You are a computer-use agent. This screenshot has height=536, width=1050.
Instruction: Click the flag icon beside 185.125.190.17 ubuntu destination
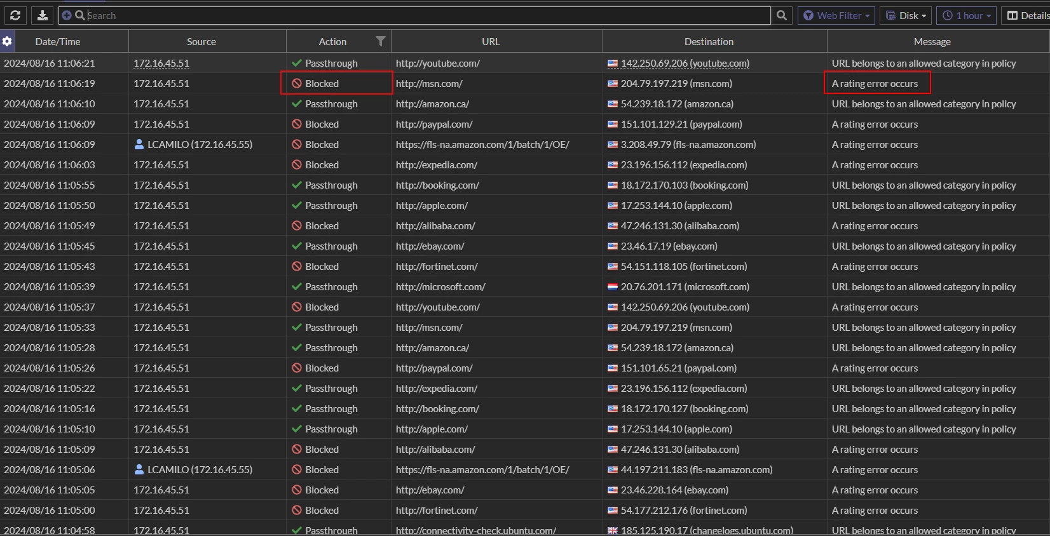(x=613, y=530)
